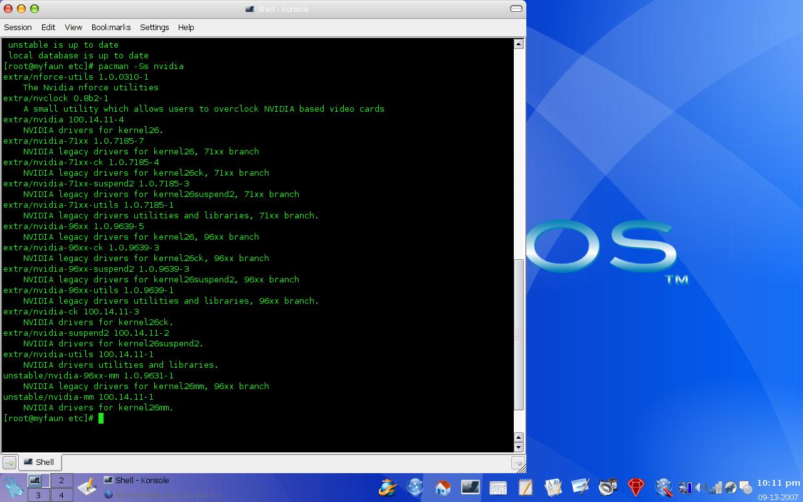Image resolution: width=803 pixels, height=502 pixels.
Task: Click the green zoom button on Konsole title bar
Action: 35,9
